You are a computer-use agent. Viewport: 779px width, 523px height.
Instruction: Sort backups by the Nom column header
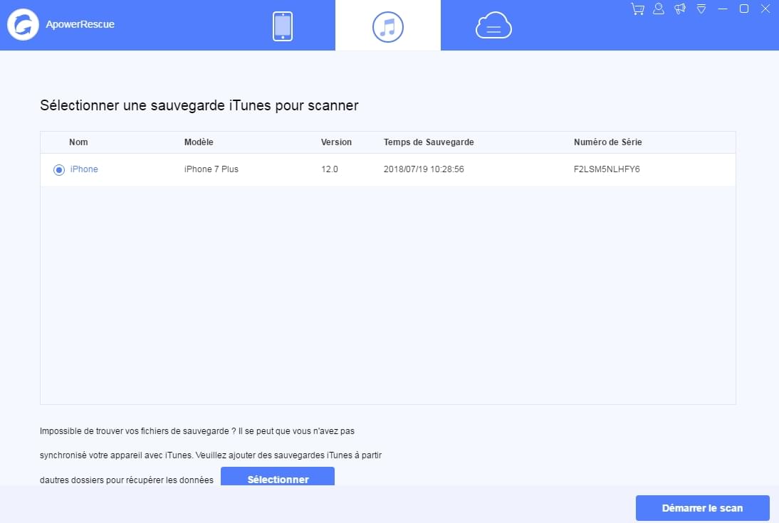tap(78, 142)
